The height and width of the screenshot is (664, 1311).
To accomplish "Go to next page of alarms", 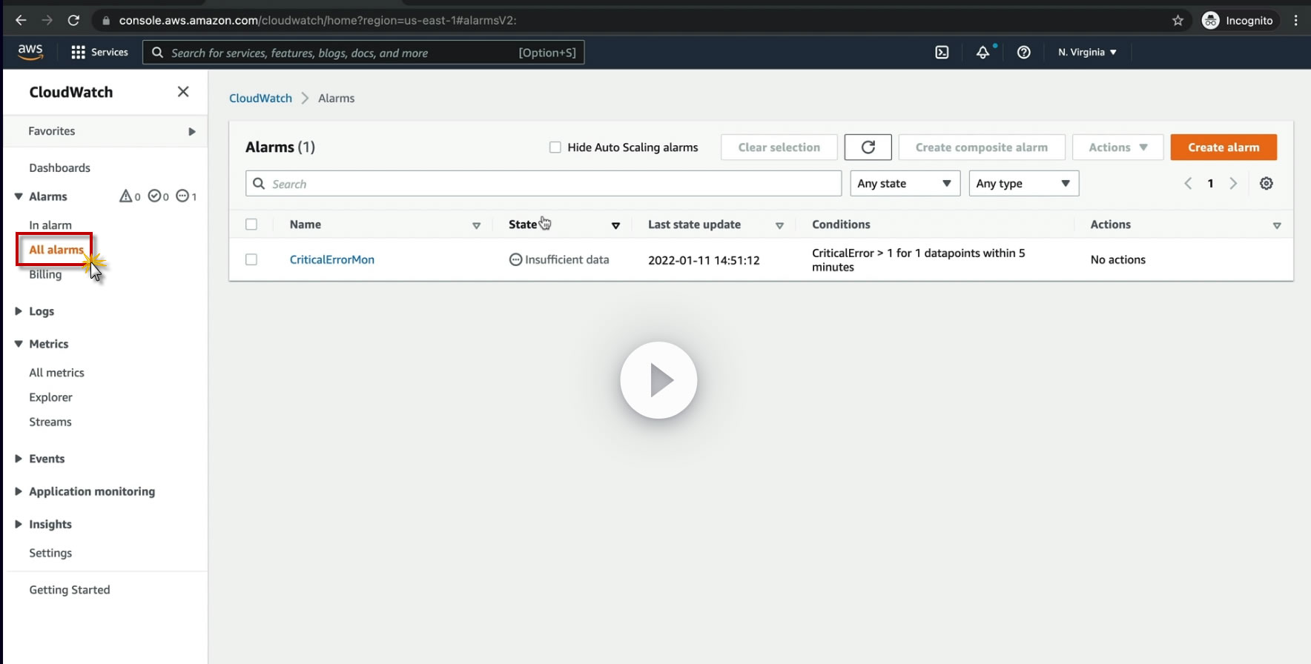I will tap(1233, 184).
